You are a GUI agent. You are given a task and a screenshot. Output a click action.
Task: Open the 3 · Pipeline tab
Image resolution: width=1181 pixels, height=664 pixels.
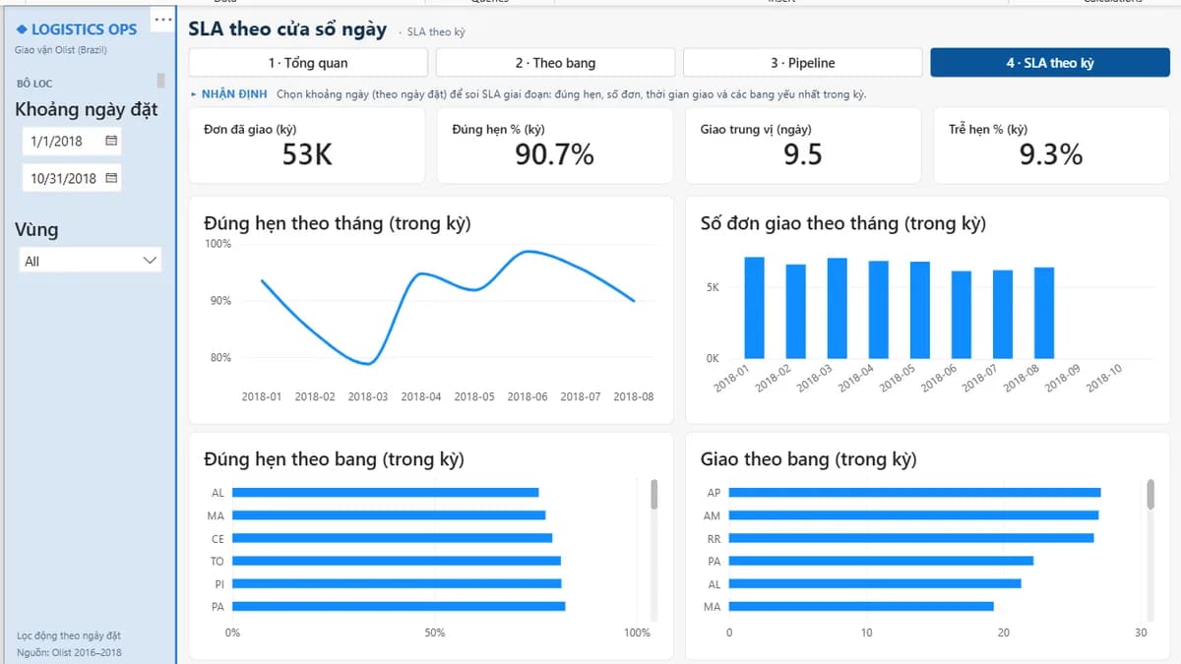coord(802,63)
